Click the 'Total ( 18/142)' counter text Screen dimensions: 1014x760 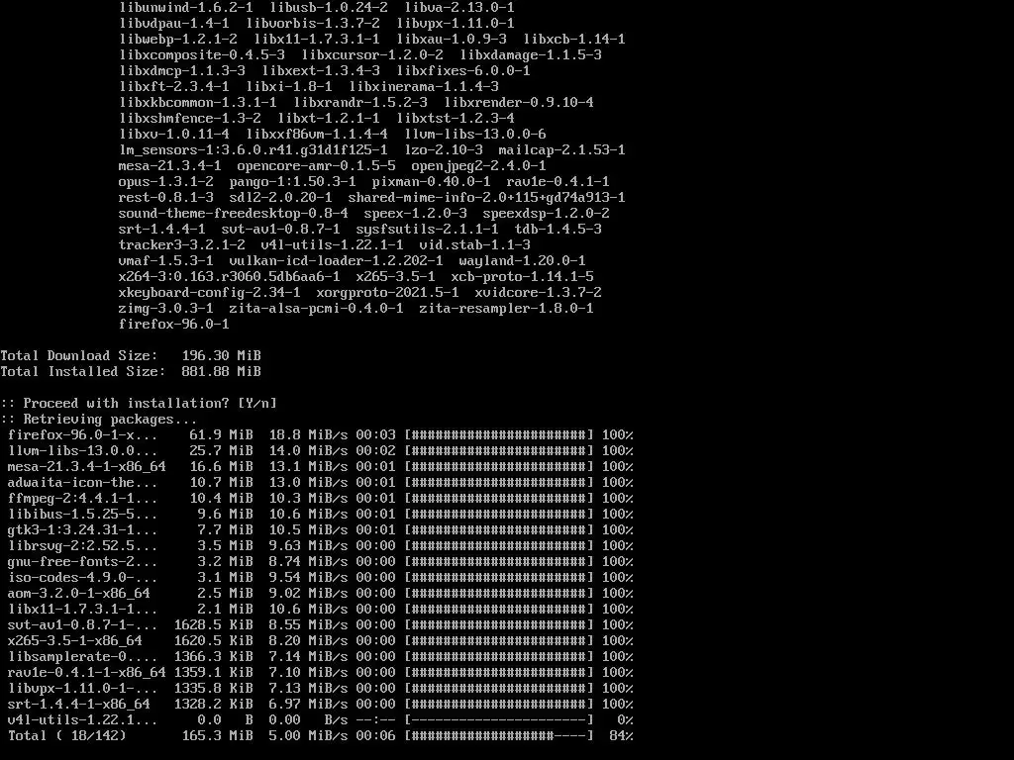66,735
